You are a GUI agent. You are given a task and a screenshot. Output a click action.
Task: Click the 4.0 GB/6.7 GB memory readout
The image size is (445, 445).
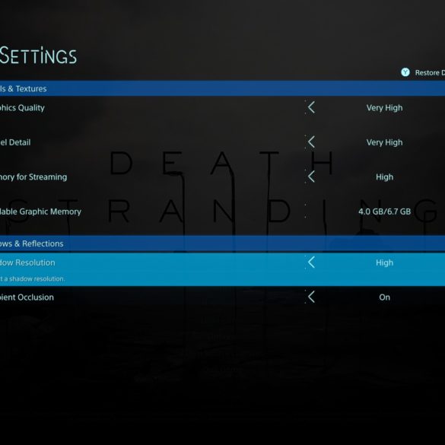coord(385,211)
